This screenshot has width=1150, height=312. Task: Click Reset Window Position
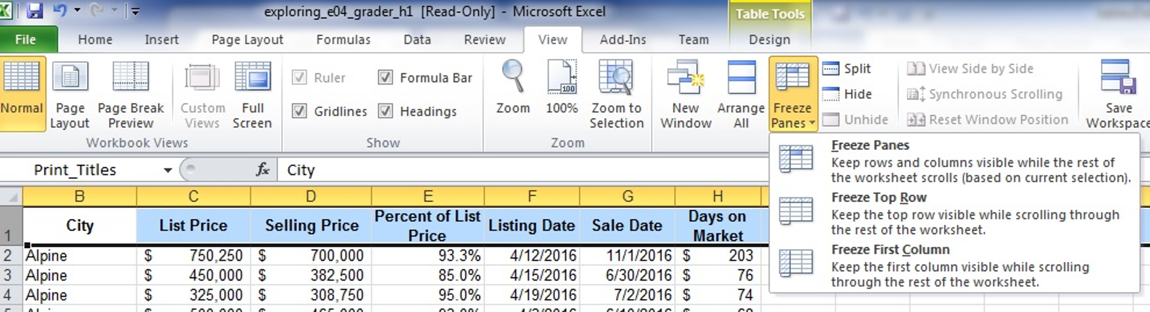click(x=988, y=120)
